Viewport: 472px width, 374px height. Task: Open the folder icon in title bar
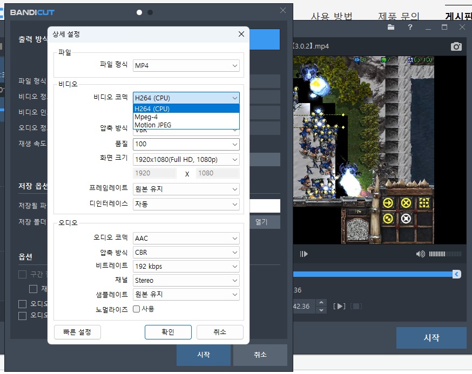391,28
